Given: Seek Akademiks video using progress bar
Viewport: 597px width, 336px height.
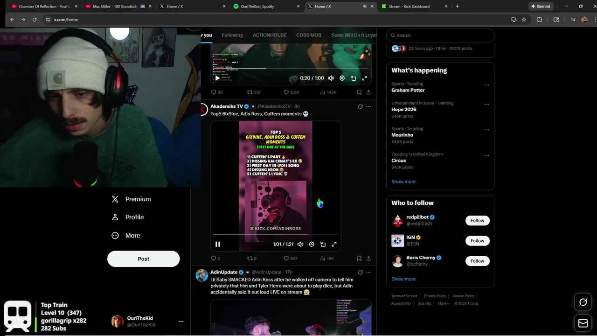Looking at the screenshot, I should point(276,235).
